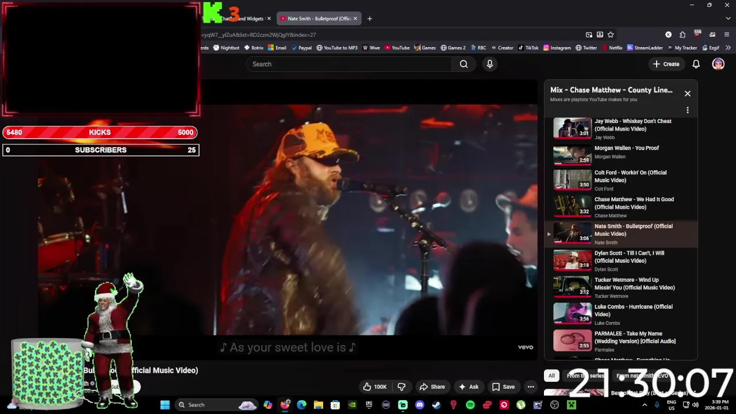736x414 pixels.
Task: Open browser extensions puzzle icon
Action: tap(682, 34)
